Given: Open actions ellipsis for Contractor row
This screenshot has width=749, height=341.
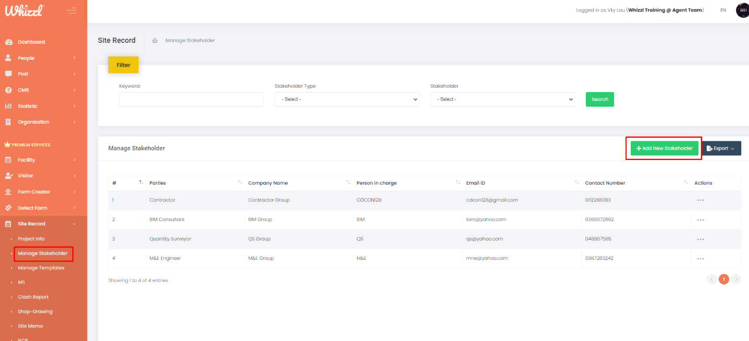Looking at the screenshot, I should pyautogui.click(x=700, y=200).
